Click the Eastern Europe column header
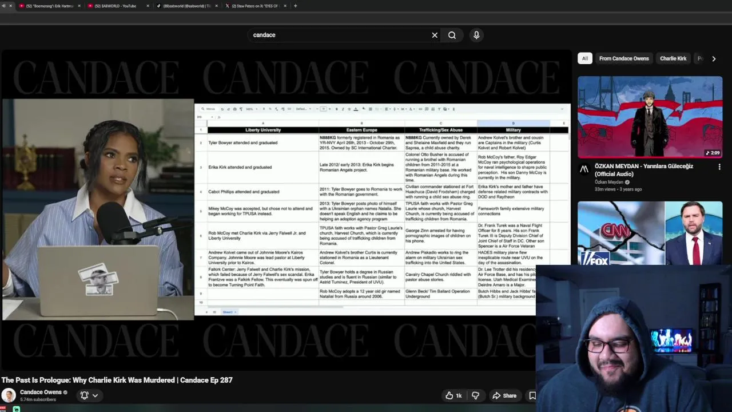 coord(361,130)
